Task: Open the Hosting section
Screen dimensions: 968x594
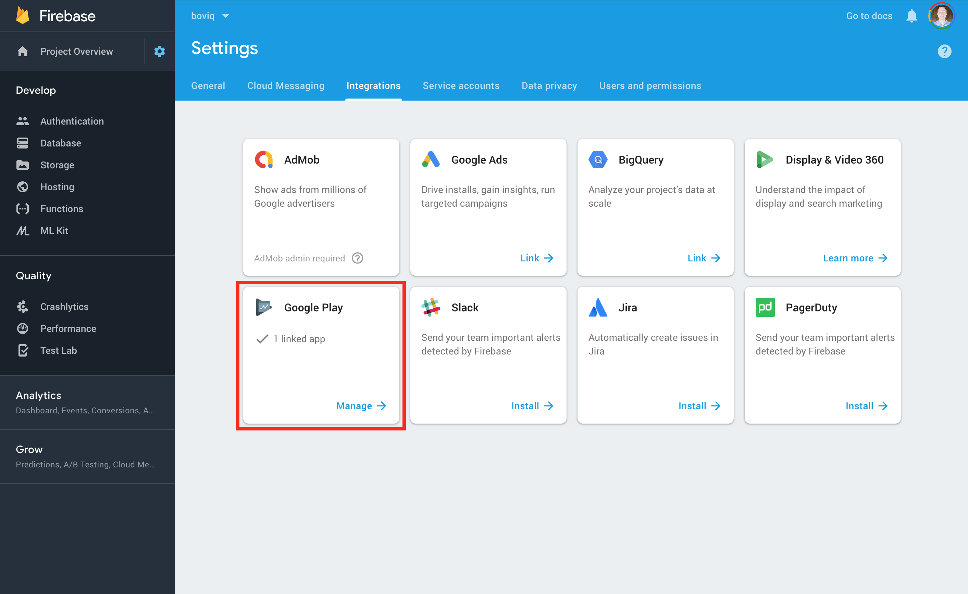Action: coord(57,187)
